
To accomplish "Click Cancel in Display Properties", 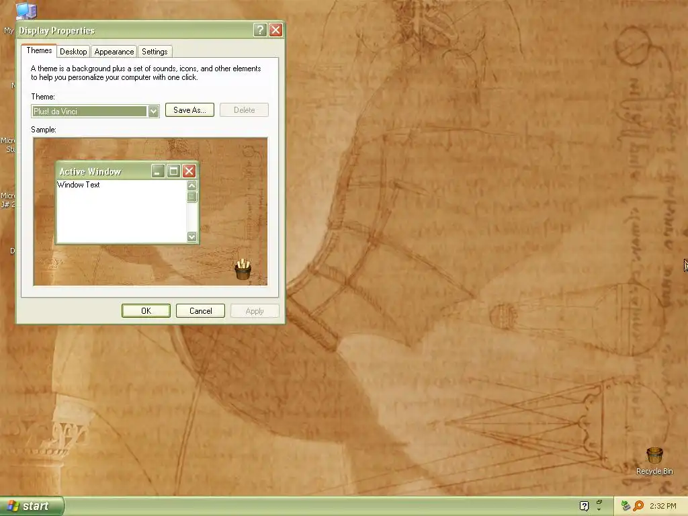I will [200, 310].
